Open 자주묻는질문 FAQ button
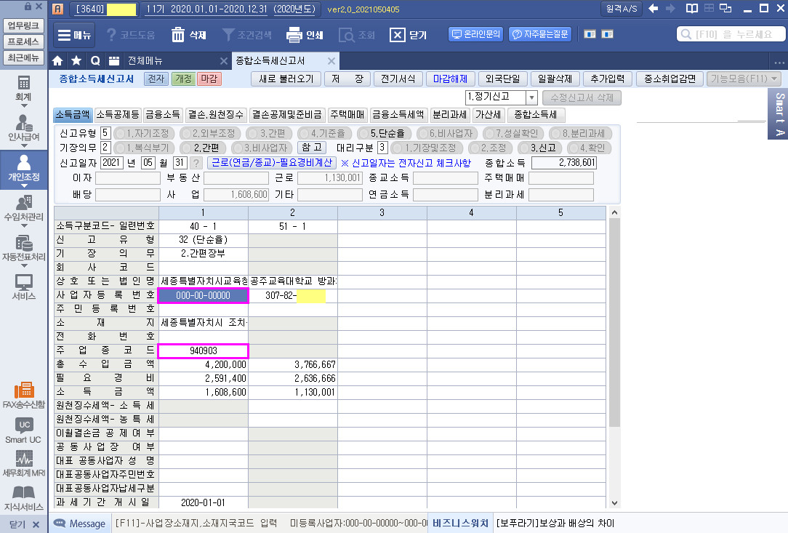 click(x=539, y=34)
